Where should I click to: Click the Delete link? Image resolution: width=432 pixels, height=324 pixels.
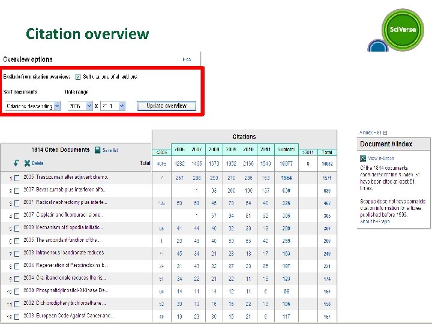37,163
